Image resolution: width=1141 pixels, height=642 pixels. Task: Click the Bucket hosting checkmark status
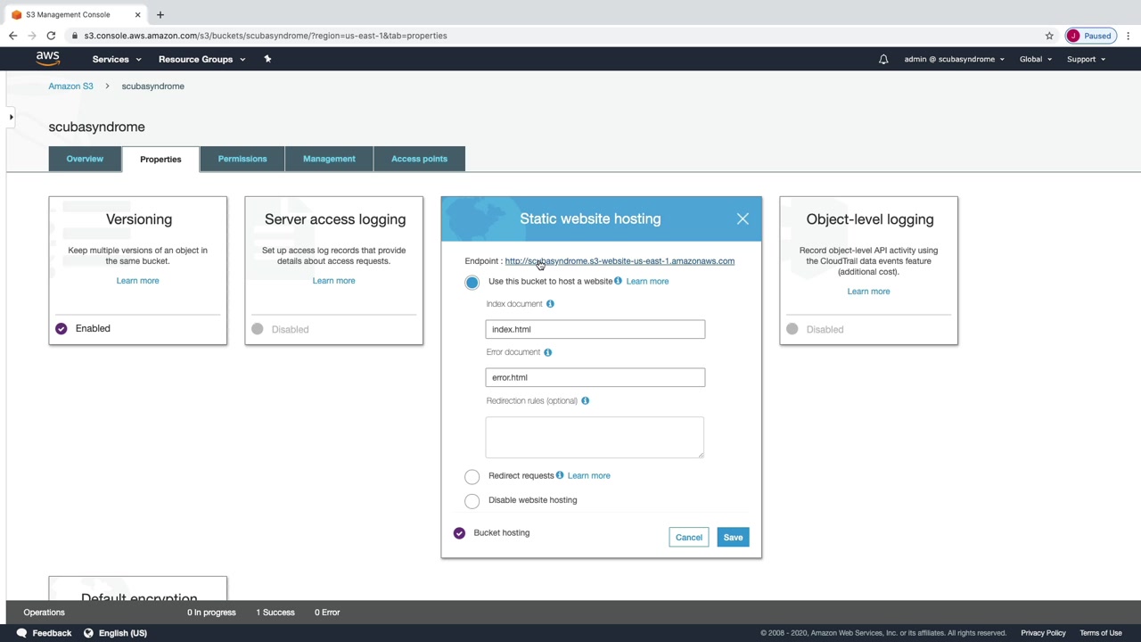459,532
